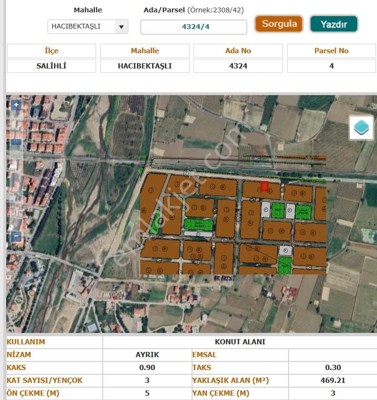Click the area value 469.21
This screenshot has width=377, height=400.
[333, 380]
